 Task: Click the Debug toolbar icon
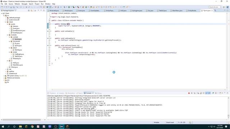pos(64,7)
